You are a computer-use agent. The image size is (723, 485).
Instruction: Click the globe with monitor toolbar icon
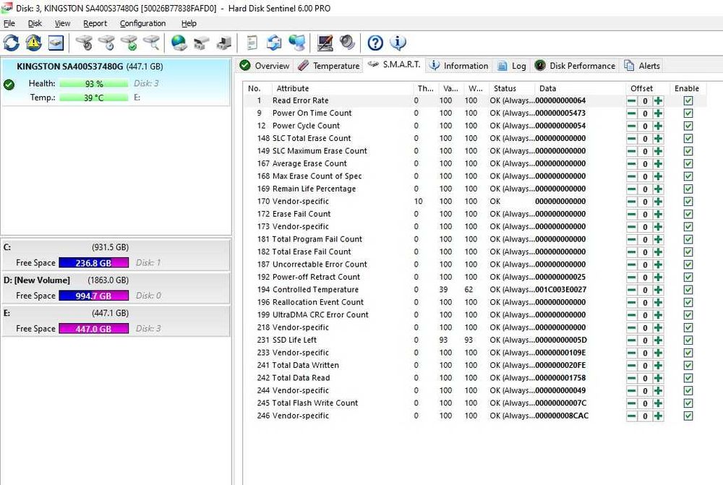pyautogui.click(x=297, y=43)
